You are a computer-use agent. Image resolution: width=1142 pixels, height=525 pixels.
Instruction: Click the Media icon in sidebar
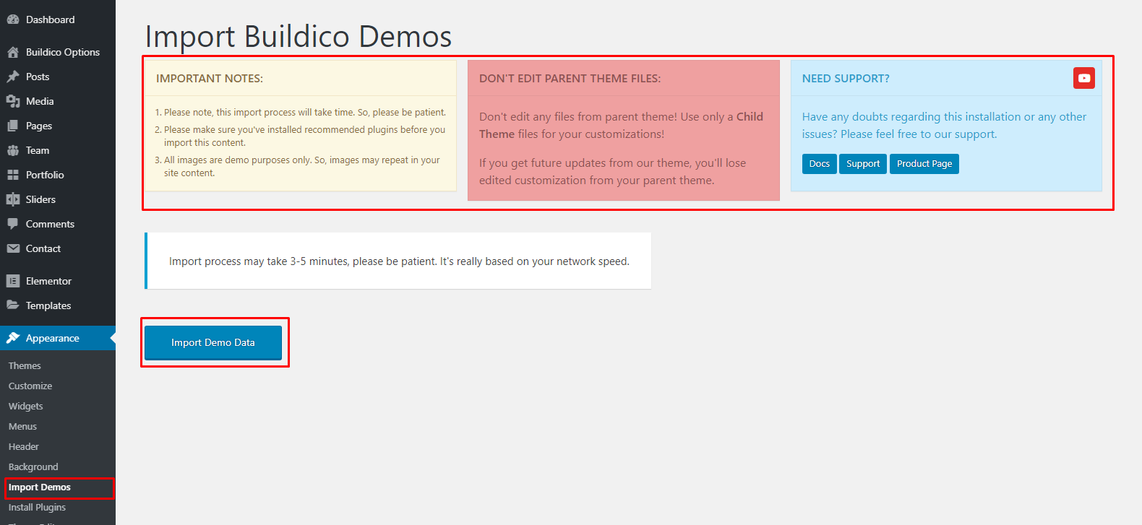pos(13,101)
